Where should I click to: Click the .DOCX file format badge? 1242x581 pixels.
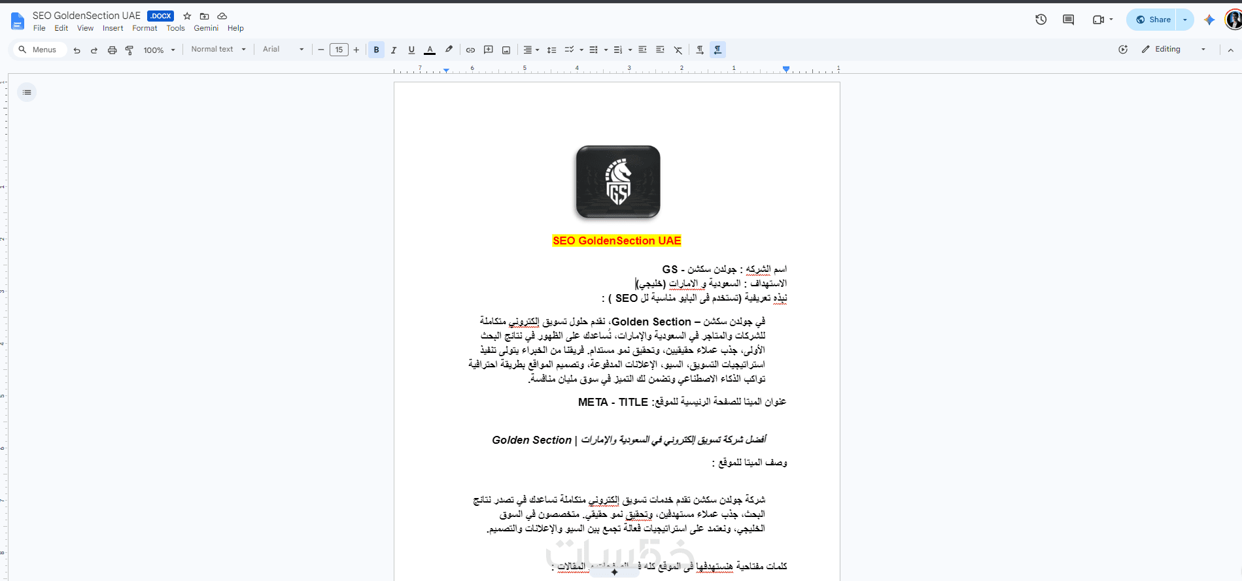pyautogui.click(x=160, y=16)
